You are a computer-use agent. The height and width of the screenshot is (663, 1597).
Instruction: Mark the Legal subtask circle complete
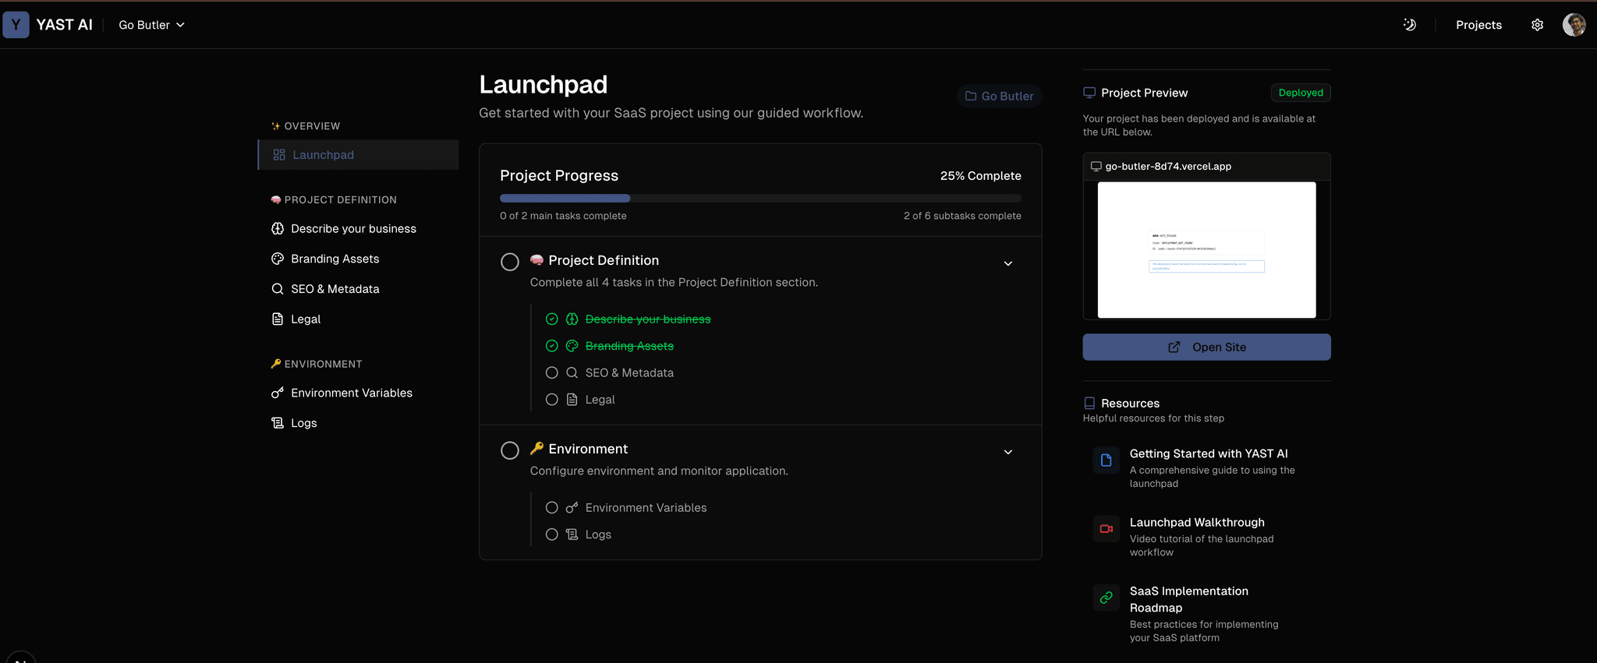pos(552,400)
